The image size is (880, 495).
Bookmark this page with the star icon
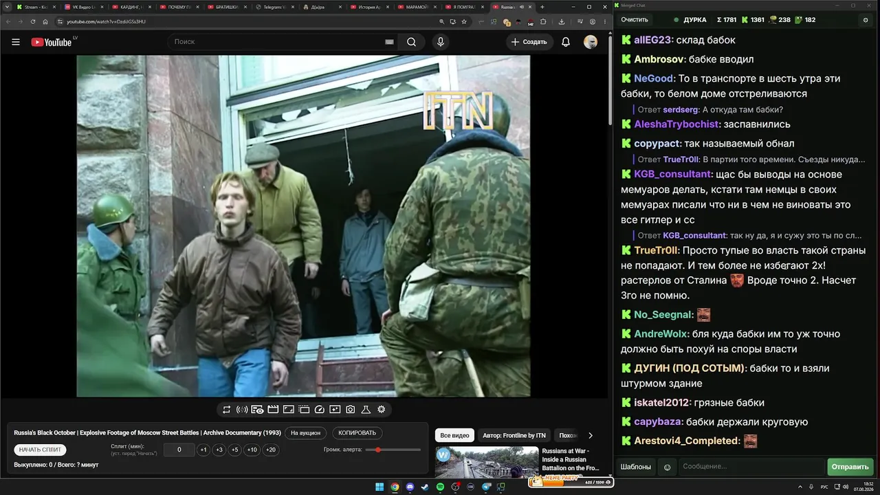click(x=464, y=21)
